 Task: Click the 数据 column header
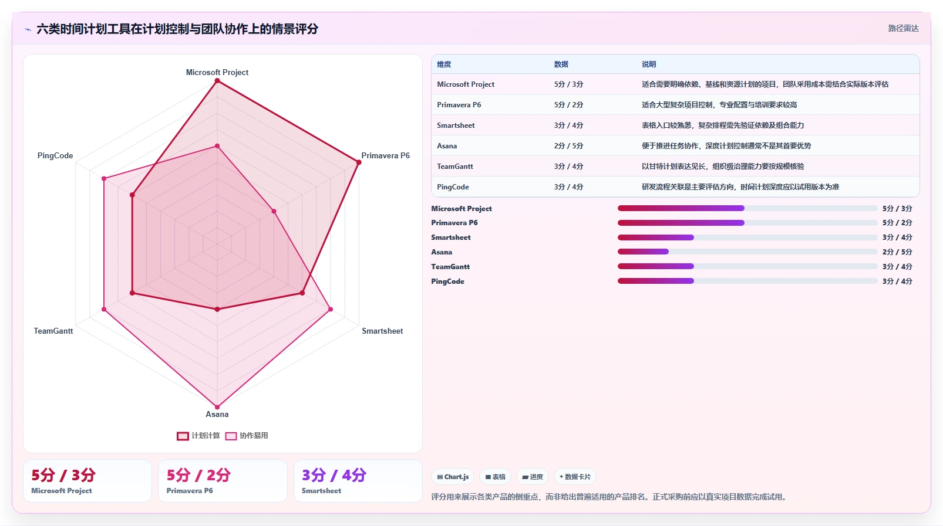561,65
